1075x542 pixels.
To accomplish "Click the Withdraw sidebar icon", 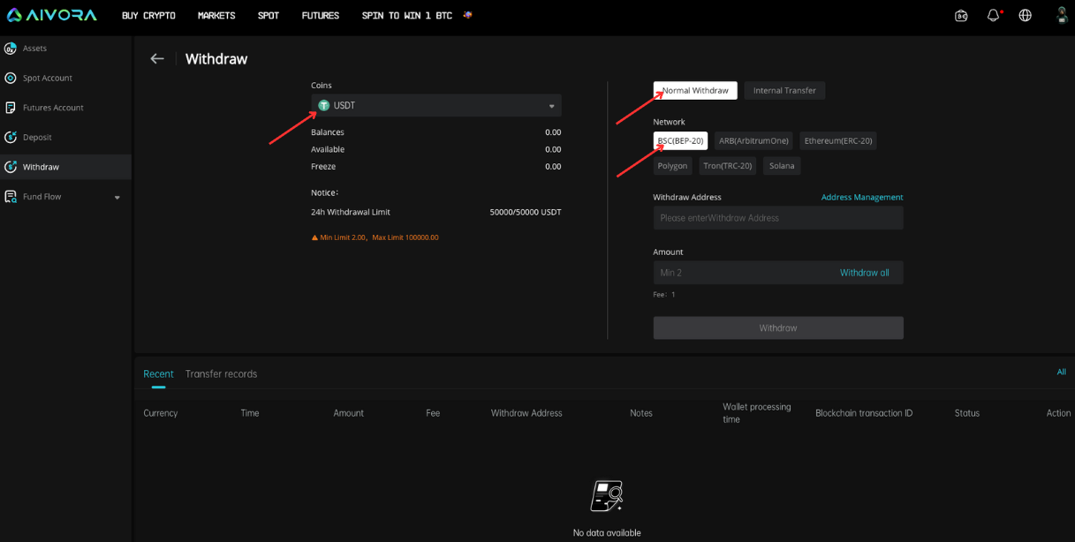I will point(11,167).
